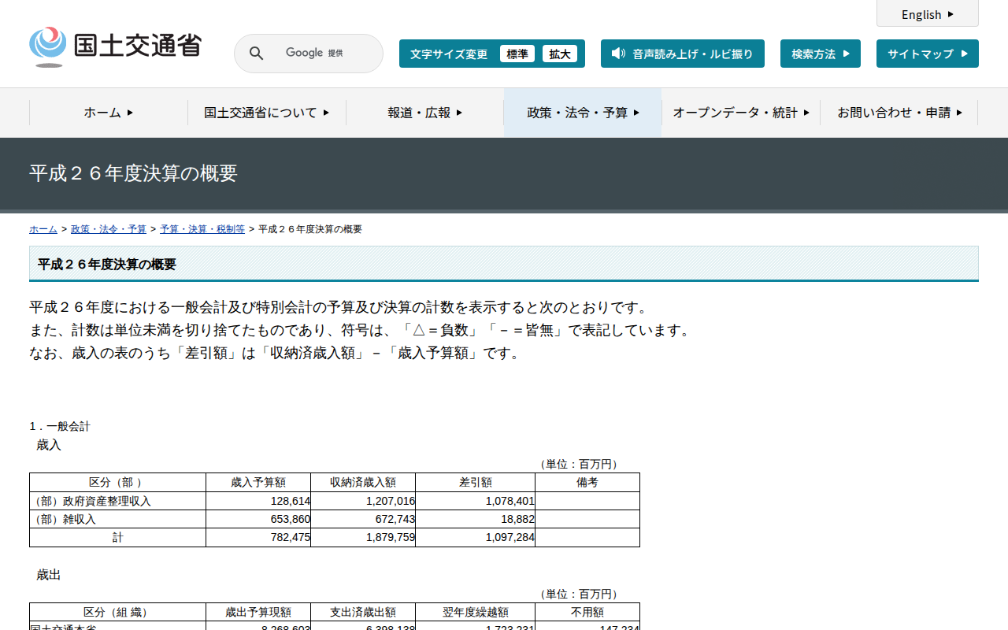Click the ホーム breadcrumb link

(x=43, y=229)
